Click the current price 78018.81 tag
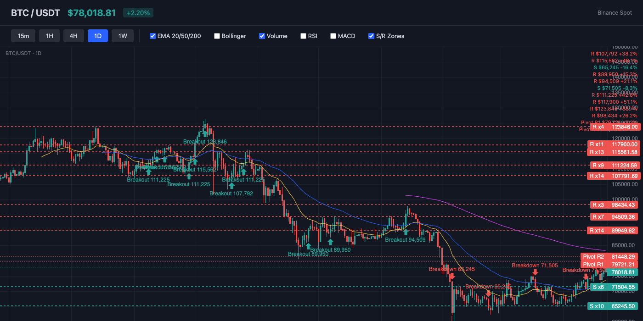 (622, 272)
